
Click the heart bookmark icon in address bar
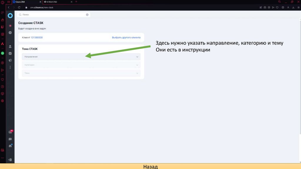tap(277, 7)
